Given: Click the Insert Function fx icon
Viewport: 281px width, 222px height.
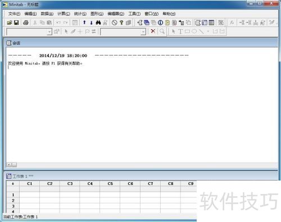Looking at the screenshot, I should point(232,22).
